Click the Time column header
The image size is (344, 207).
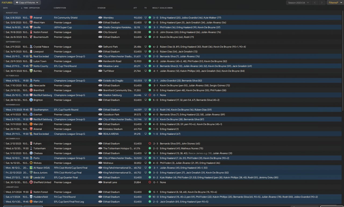coord(26,8)
